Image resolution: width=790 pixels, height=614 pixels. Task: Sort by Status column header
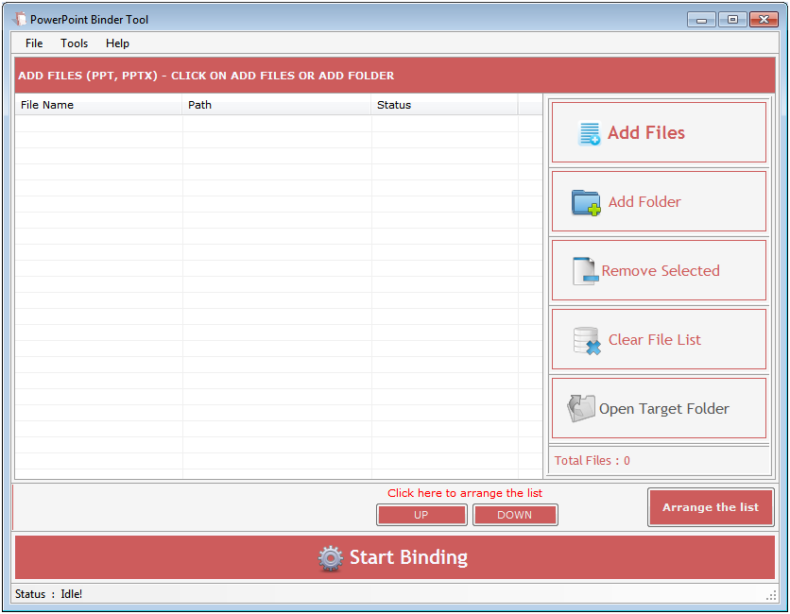(445, 105)
